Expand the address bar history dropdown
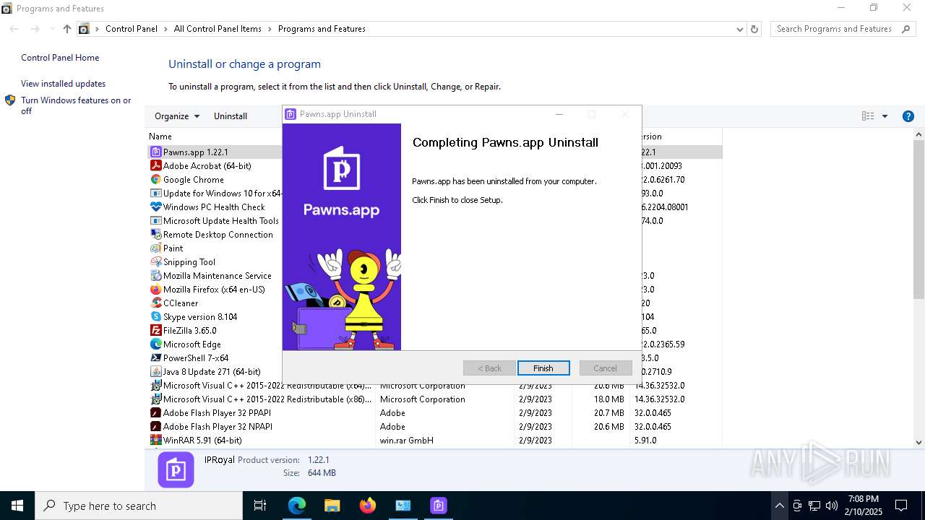This screenshot has height=520, width=925. pos(739,29)
